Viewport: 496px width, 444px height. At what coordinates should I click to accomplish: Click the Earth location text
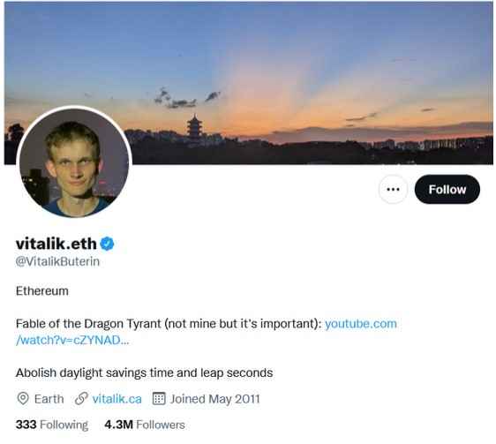click(x=49, y=399)
